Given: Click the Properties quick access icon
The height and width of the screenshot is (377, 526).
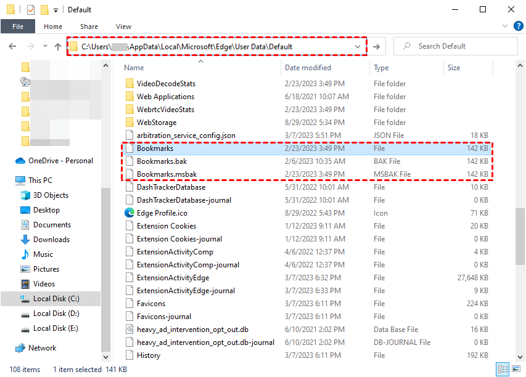Looking at the screenshot, I should point(31,10).
